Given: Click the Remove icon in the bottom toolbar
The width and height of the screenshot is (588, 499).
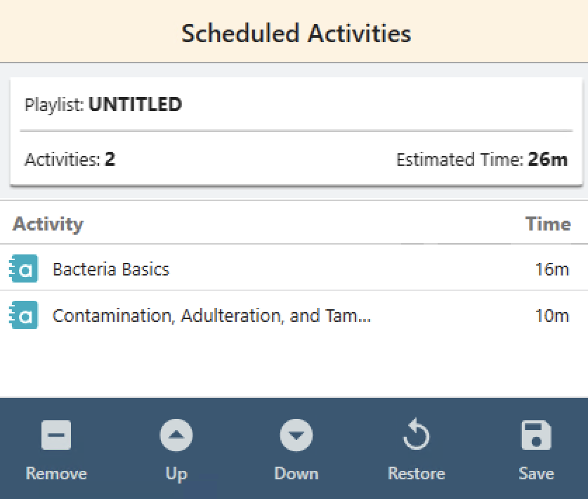Looking at the screenshot, I should [x=55, y=434].
